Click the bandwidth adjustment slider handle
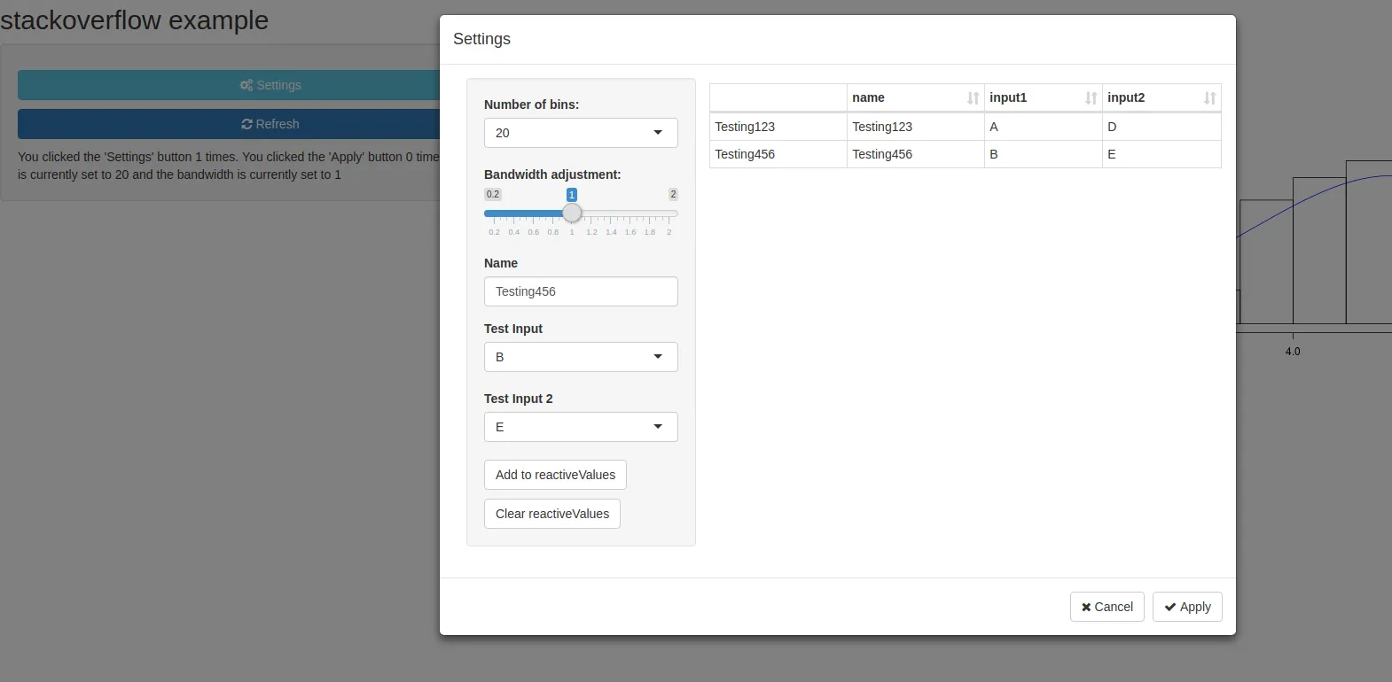Image resolution: width=1392 pixels, height=682 pixels. (x=572, y=213)
